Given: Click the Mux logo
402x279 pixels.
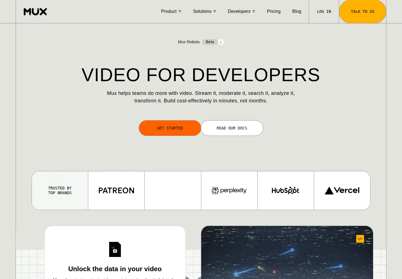Looking at the screenshot, I should (x=35, y=11).
